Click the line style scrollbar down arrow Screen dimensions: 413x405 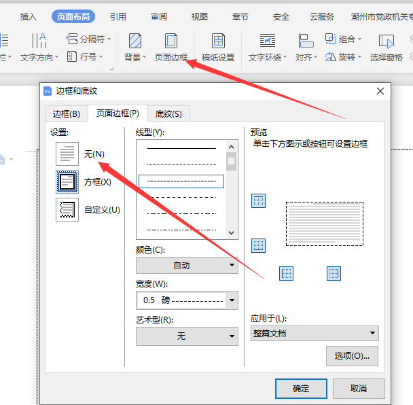click(x=231, y=233)
